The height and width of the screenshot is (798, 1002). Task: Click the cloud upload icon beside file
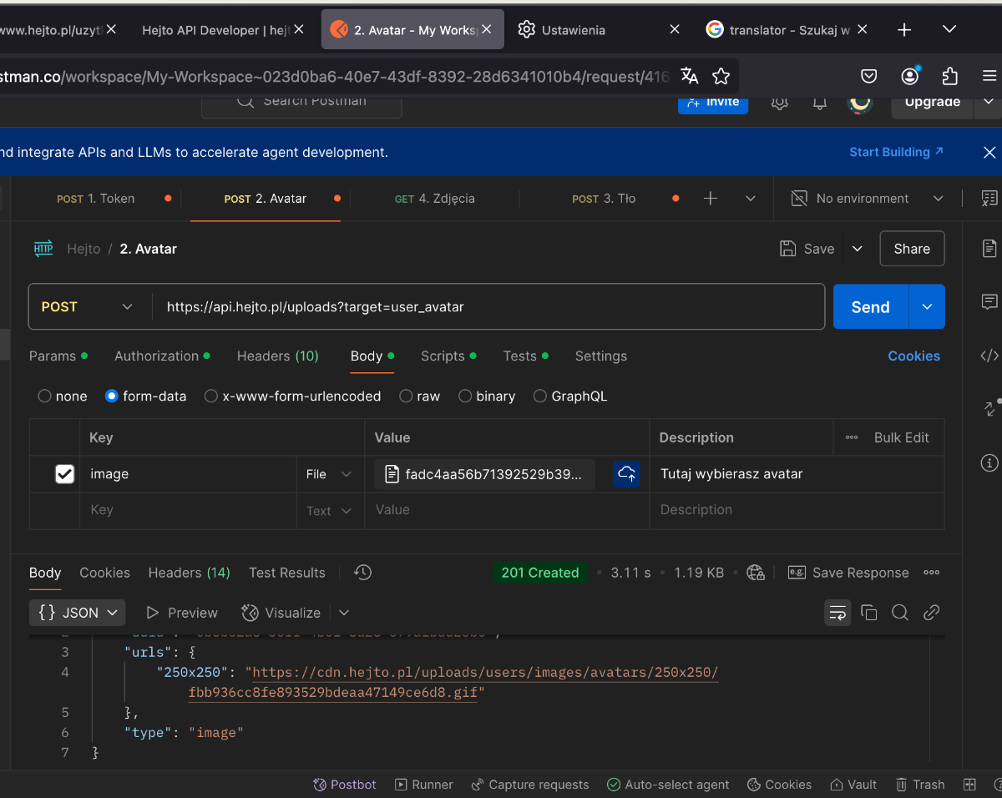626,474
